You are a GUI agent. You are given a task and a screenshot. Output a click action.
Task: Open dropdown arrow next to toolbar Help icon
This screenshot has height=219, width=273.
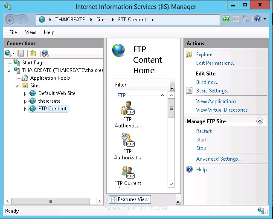[264, 19]
